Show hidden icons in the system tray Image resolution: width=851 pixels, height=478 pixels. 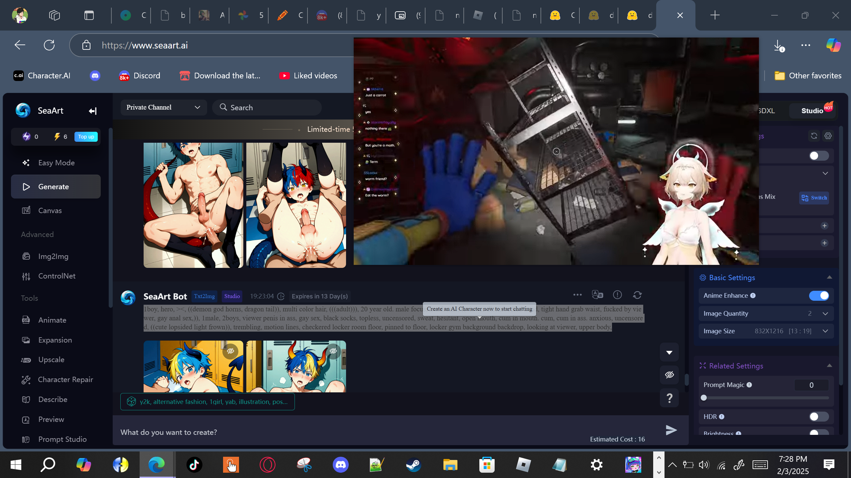672,465
